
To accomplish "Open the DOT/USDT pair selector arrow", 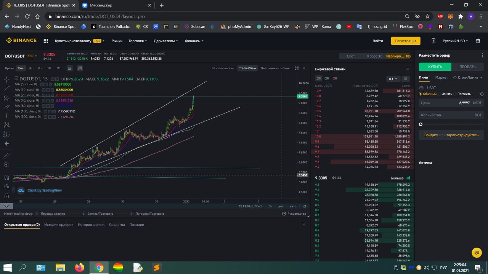I will [36, 56].
